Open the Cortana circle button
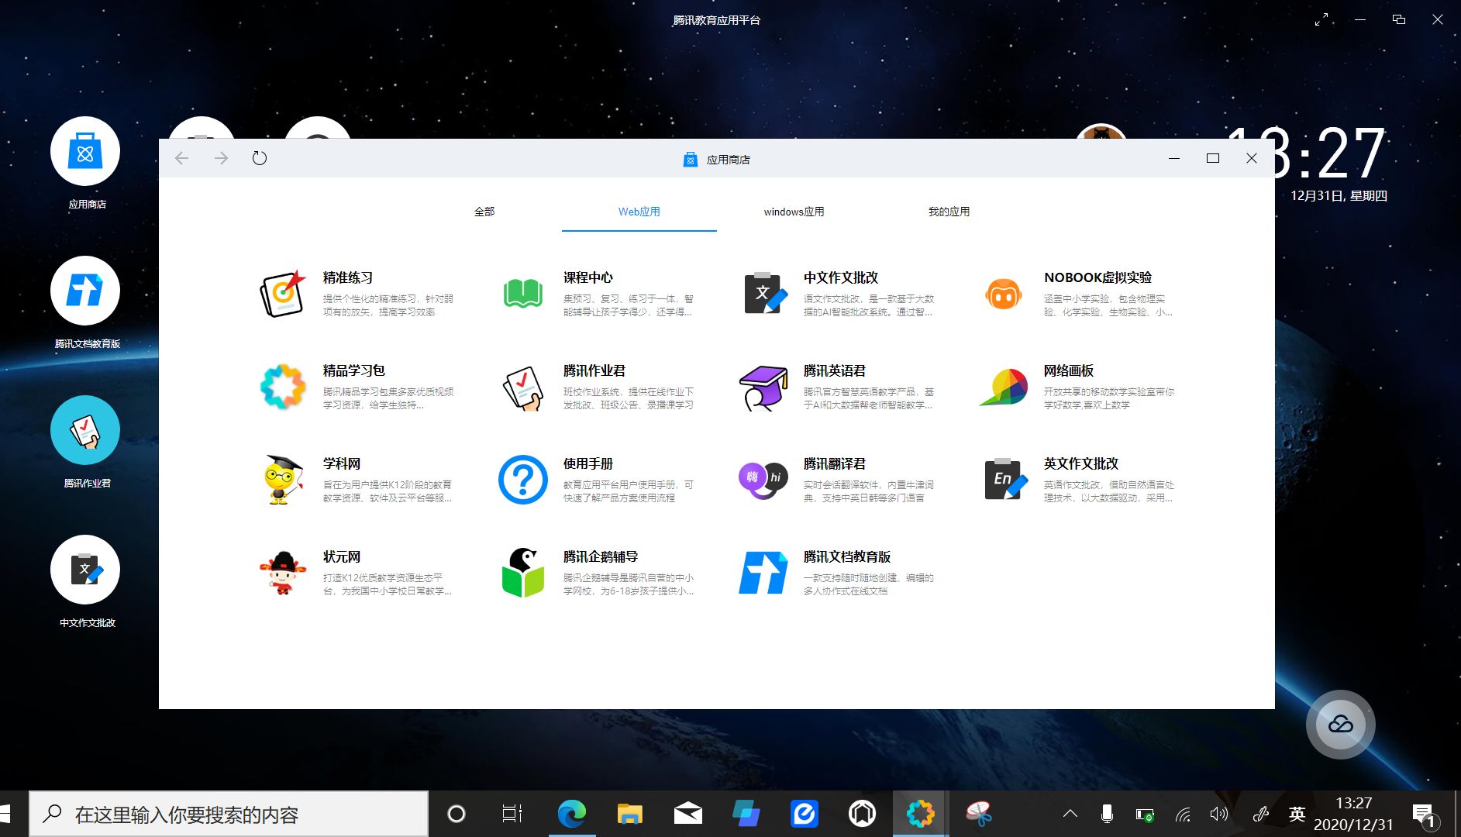The image size is (1461, 837). click(x=457, y=814)
